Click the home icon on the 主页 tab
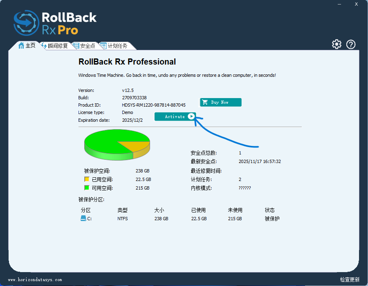 pyautogui.click(x=21, y=46)
